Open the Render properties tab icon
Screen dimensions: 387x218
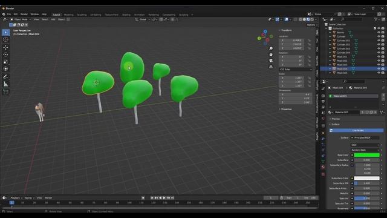pyautogui.click(x=323, y=96)
